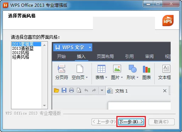182x132 pixels.
Task: Choose the 2012风格 style option
Action: pos(21,53)
